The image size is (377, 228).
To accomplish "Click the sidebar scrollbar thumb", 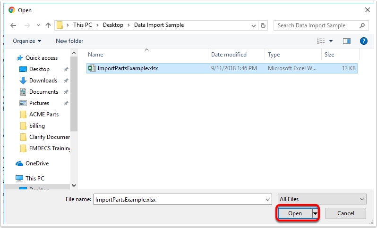I will tap(74, 94).
